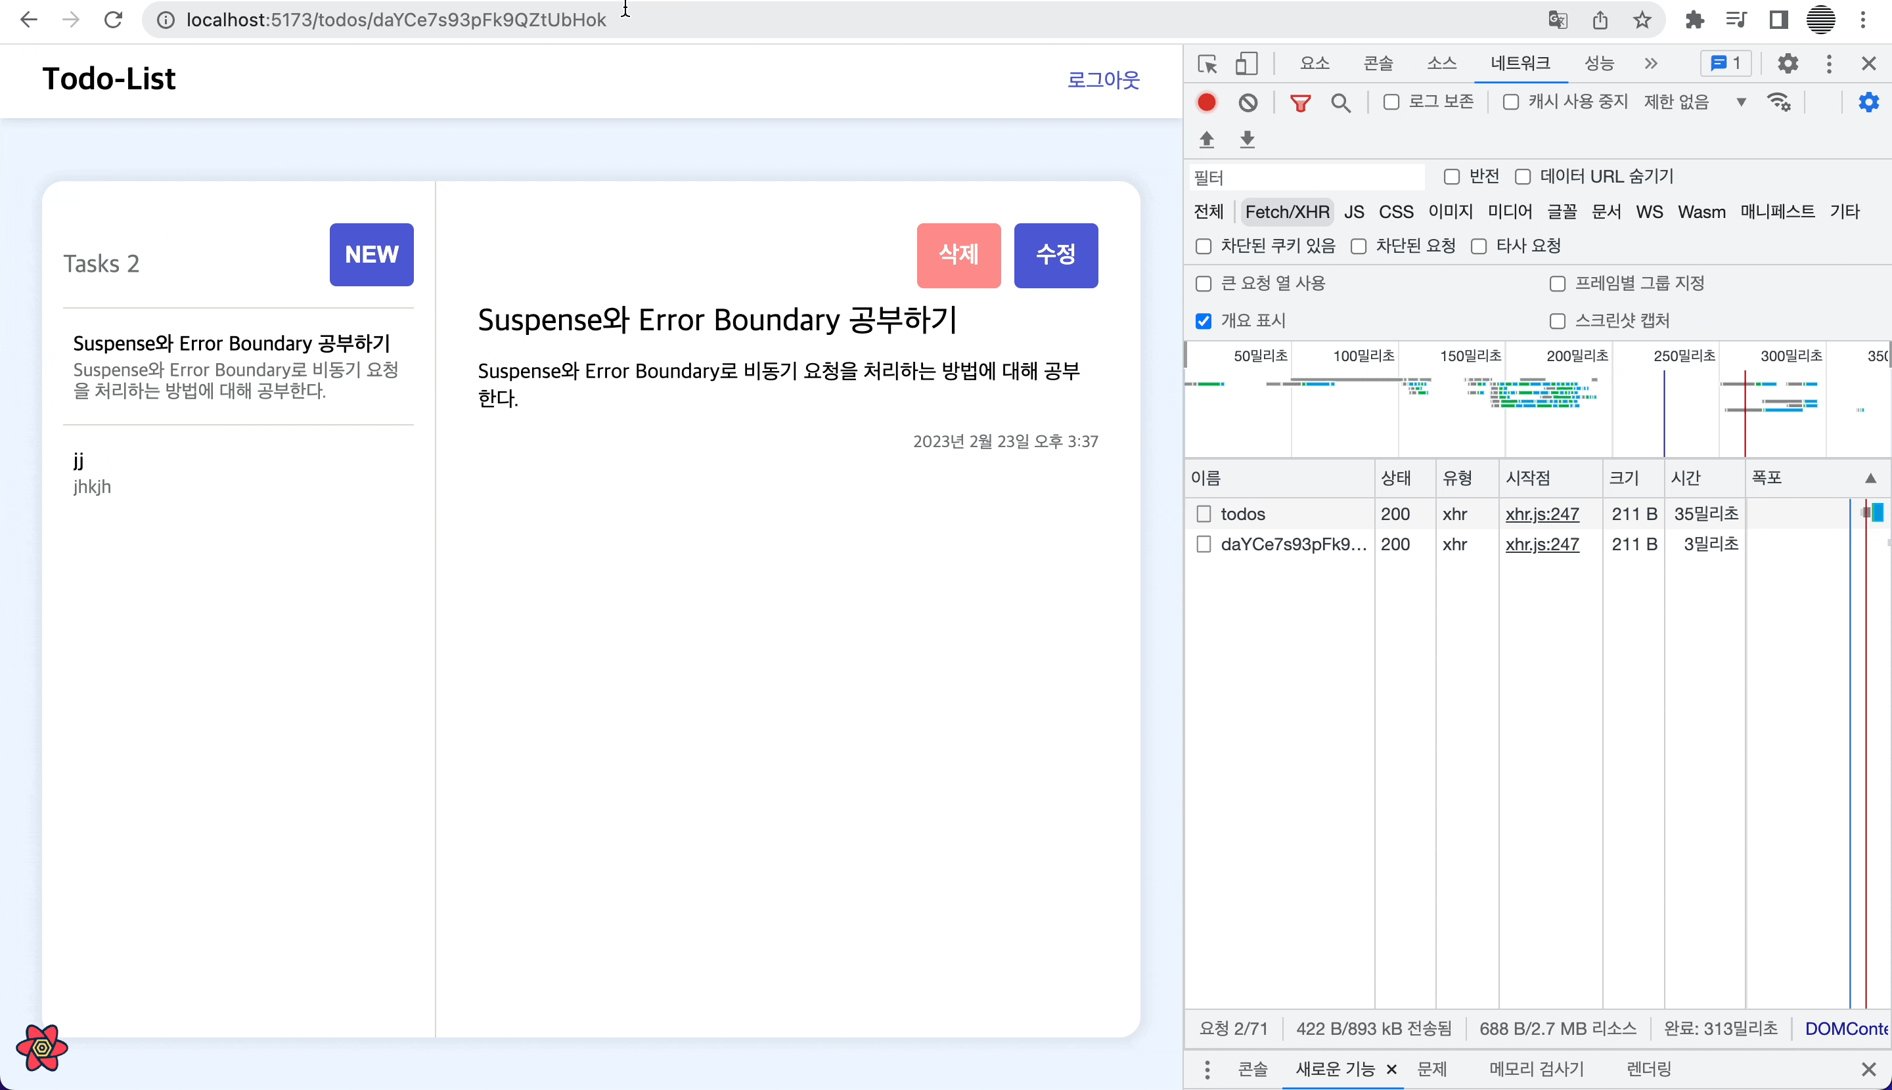This screenshot has height=1090, width=1892.
Task: Click the address bar URL
Action: coord(396,20)
